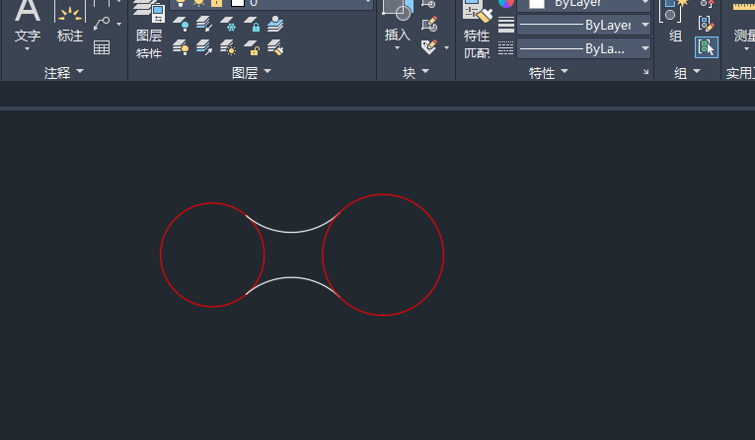Image resolution: width=755 pixels, height=440 pixels.
Task: Select the upper white arc
Action: point(291,232)
